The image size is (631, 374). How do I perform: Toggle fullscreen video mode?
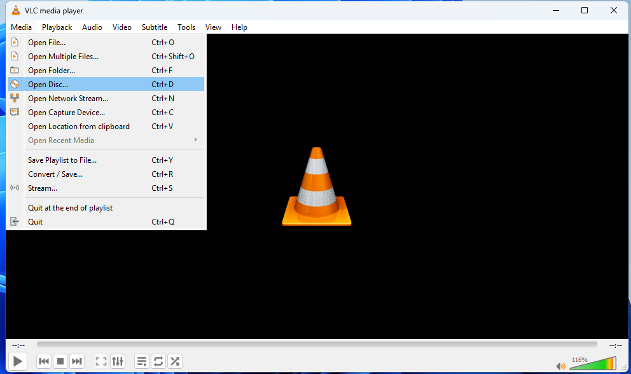click(101, 361)
